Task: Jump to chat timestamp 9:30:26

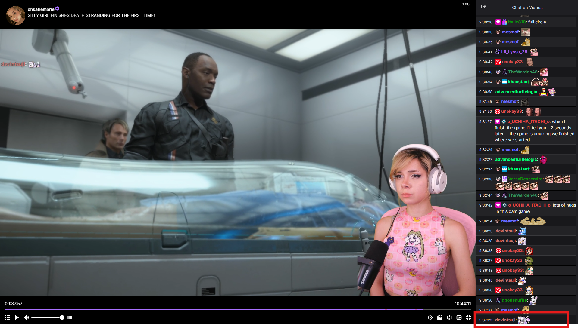Action: (x=486, y=22)
